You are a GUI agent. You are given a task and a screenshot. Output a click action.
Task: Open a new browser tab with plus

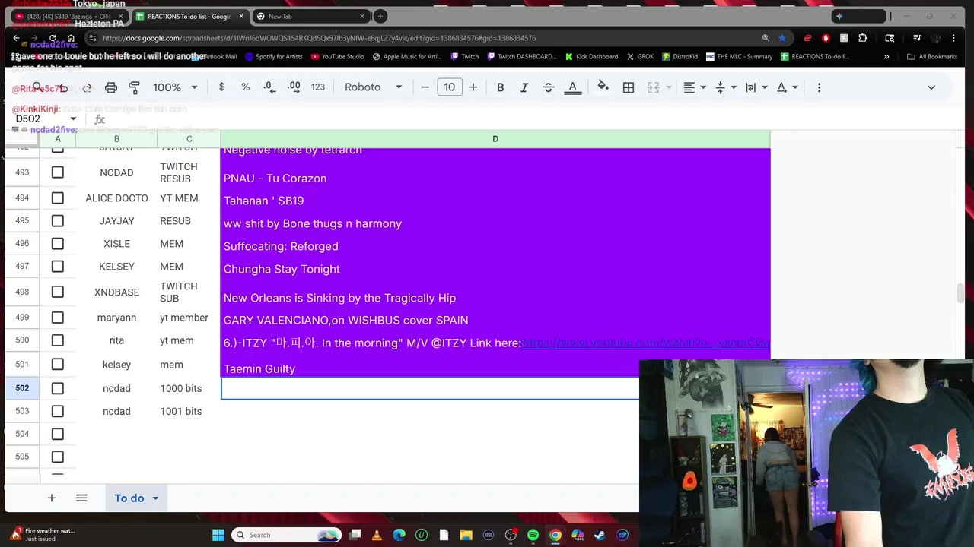click(380, 16)
